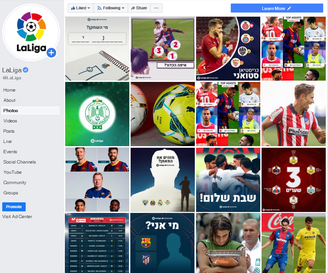Screen dimensions: 328x273
Task: Open the Horarios schedule photo thumbnail
Action: pos(97,243)
